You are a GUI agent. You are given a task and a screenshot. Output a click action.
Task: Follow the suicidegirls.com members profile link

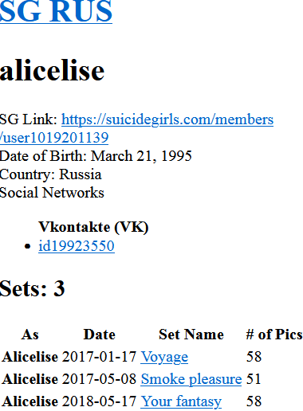point(167,119)
